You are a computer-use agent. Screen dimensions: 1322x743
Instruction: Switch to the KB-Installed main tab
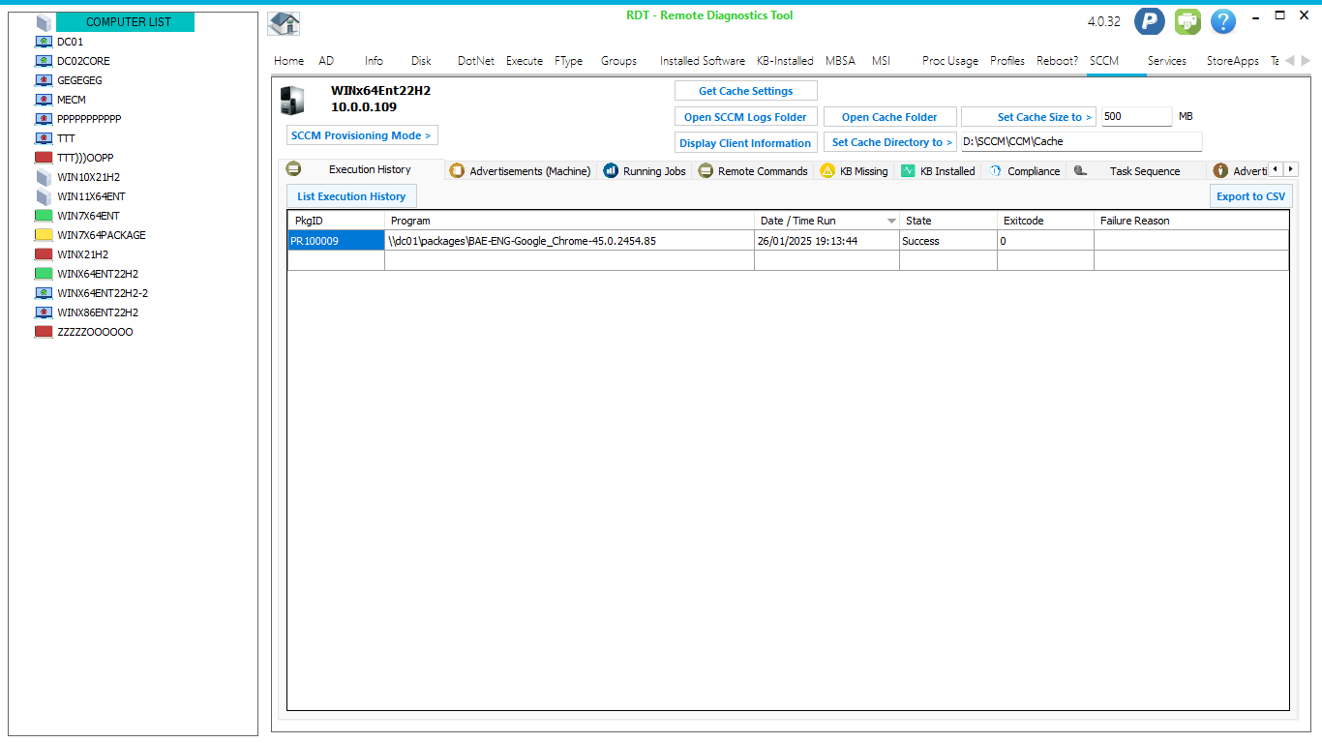coord(785,60)
